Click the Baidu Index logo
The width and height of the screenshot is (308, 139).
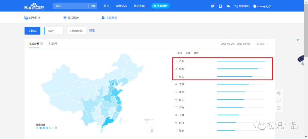34,6
